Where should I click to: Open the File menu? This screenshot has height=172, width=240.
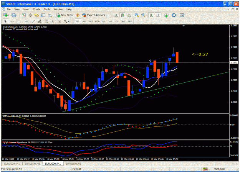click(9, 9)
